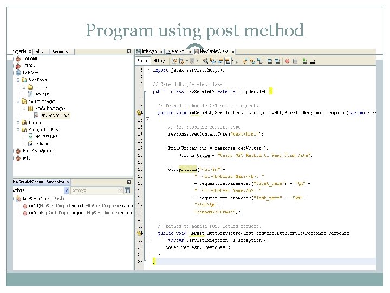390x293 pixels.
Task: Select the HelloForm project globe icon
Action: click(18, 73)
